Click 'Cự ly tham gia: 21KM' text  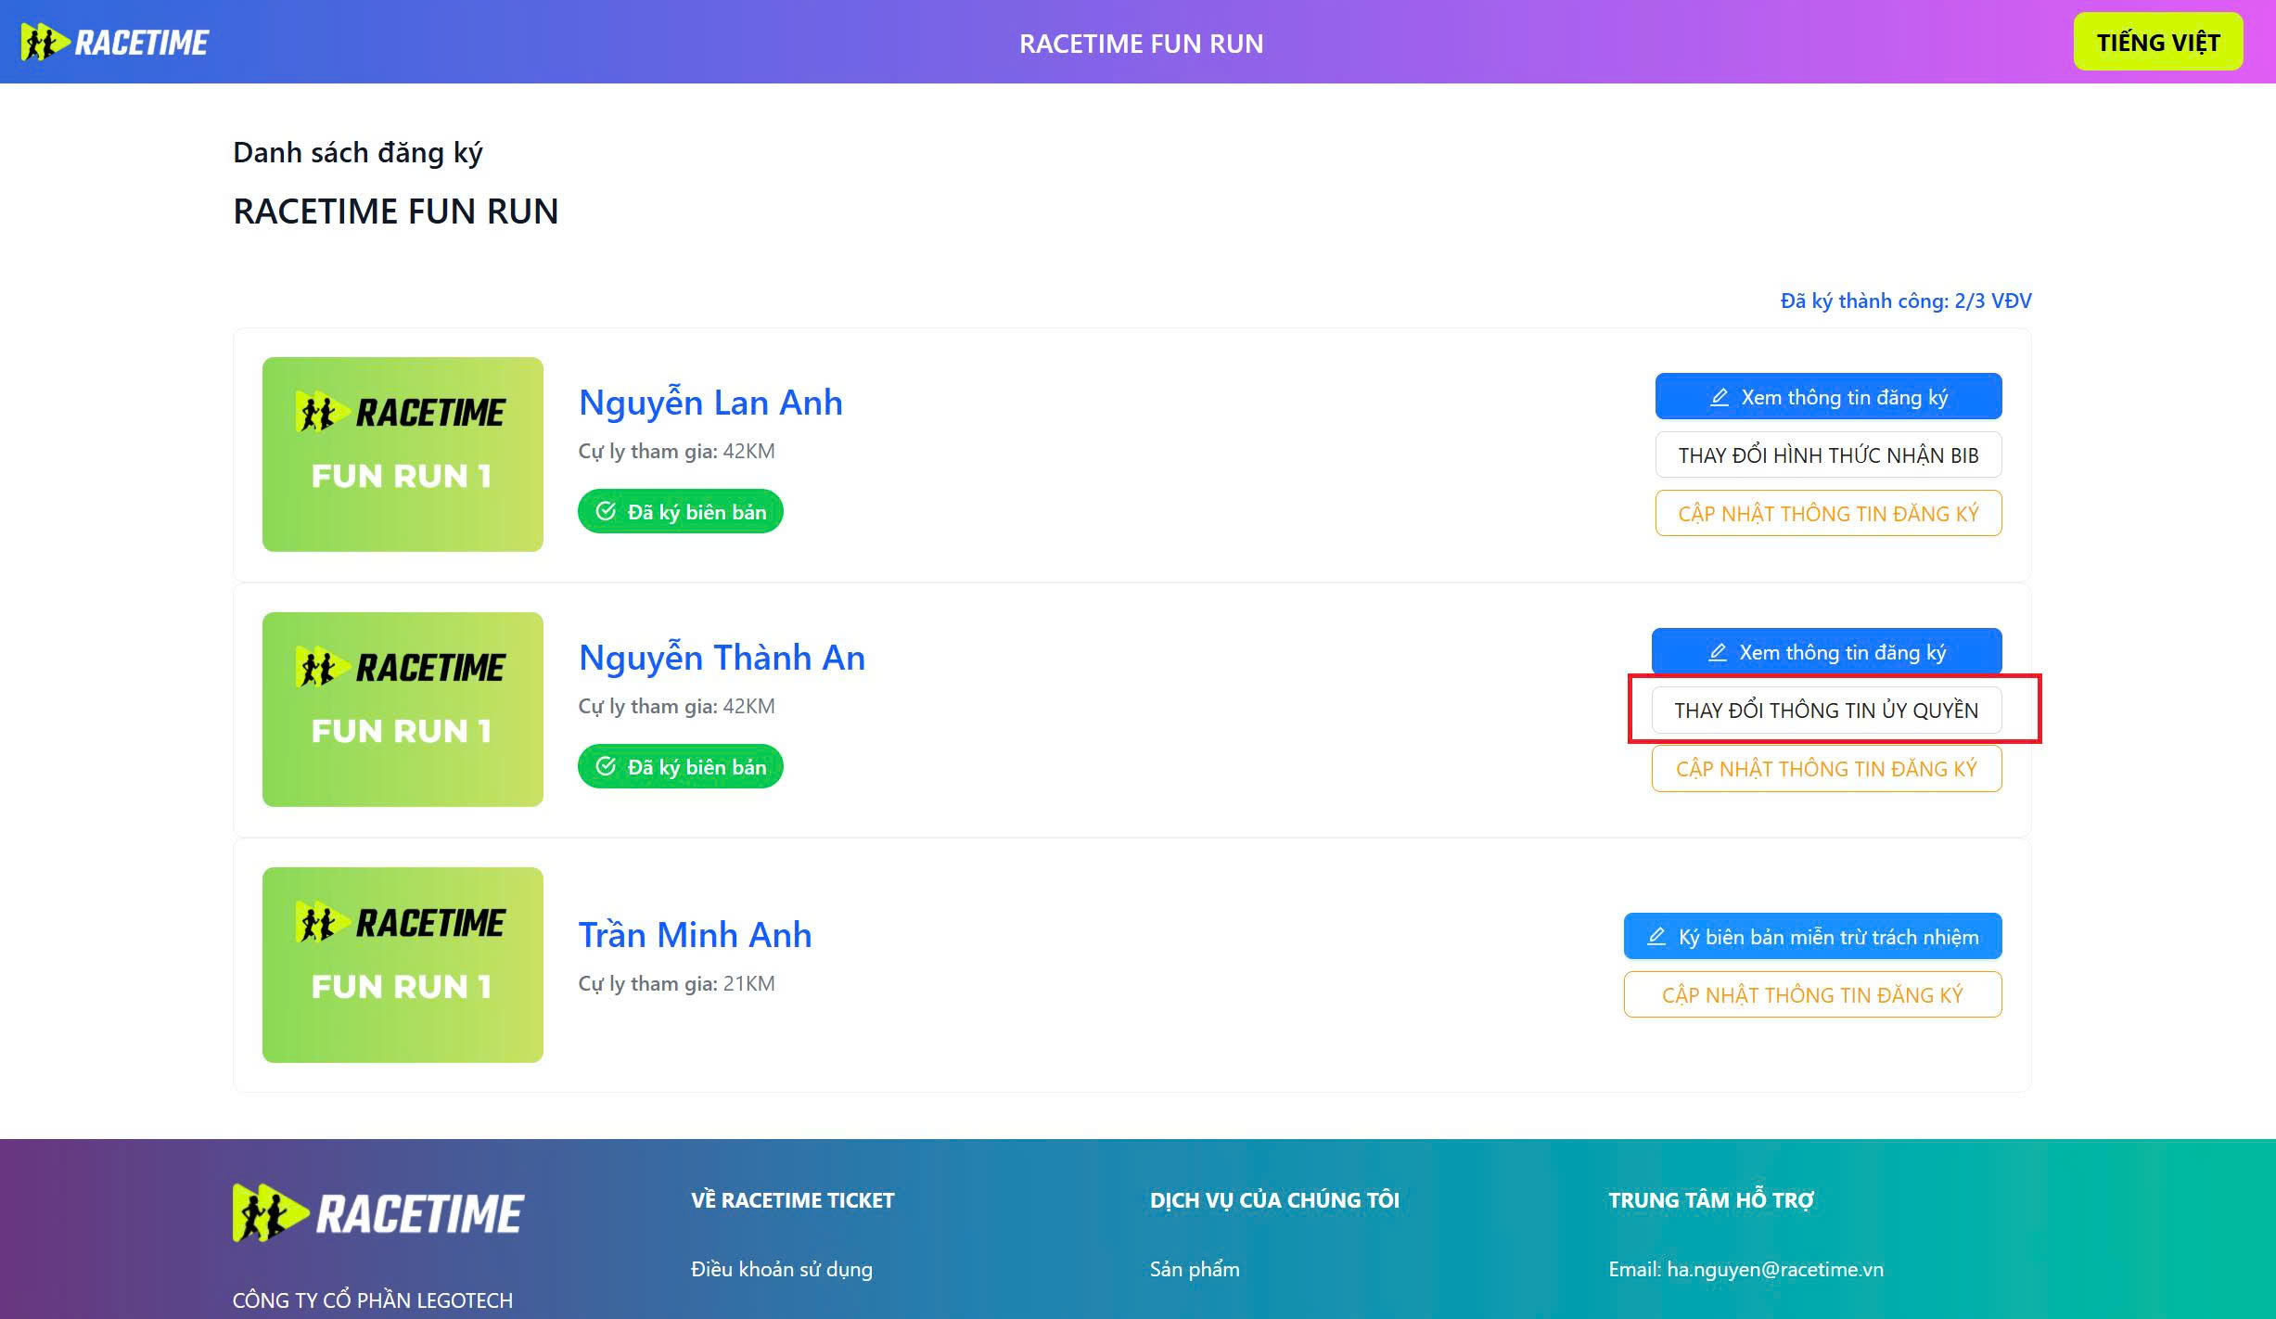pyautogui.click(x=677, y=983)
